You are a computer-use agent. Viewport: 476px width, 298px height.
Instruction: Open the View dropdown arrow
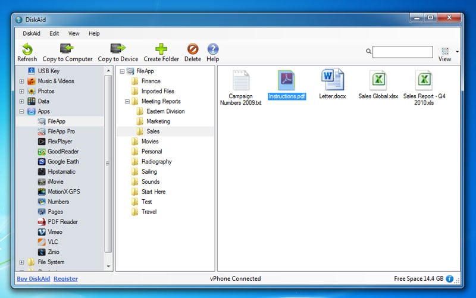coord(457,52)
